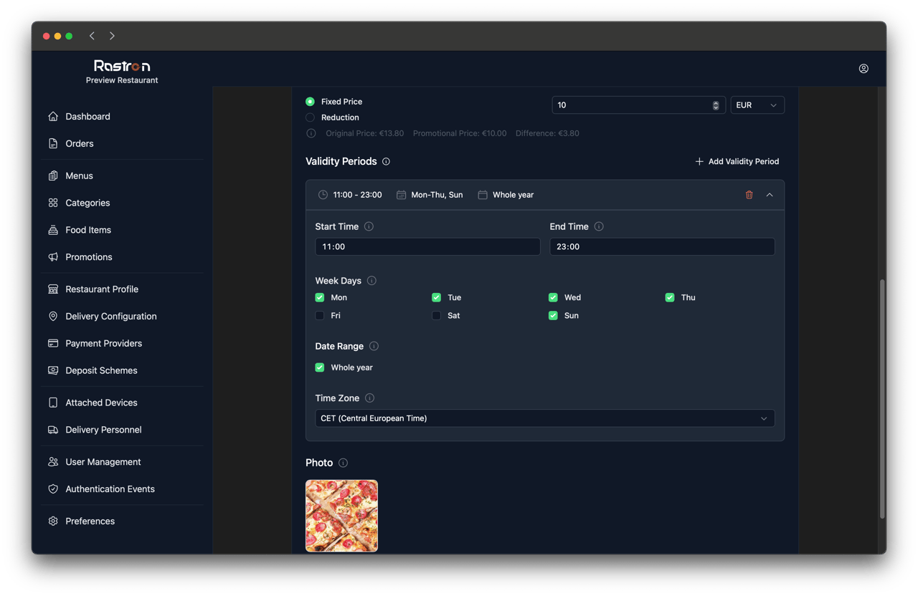Click the pizza photo thumbnail

point(341,516)
